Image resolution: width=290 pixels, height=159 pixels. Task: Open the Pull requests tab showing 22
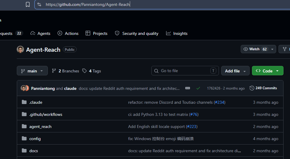(x=11, y=33)
